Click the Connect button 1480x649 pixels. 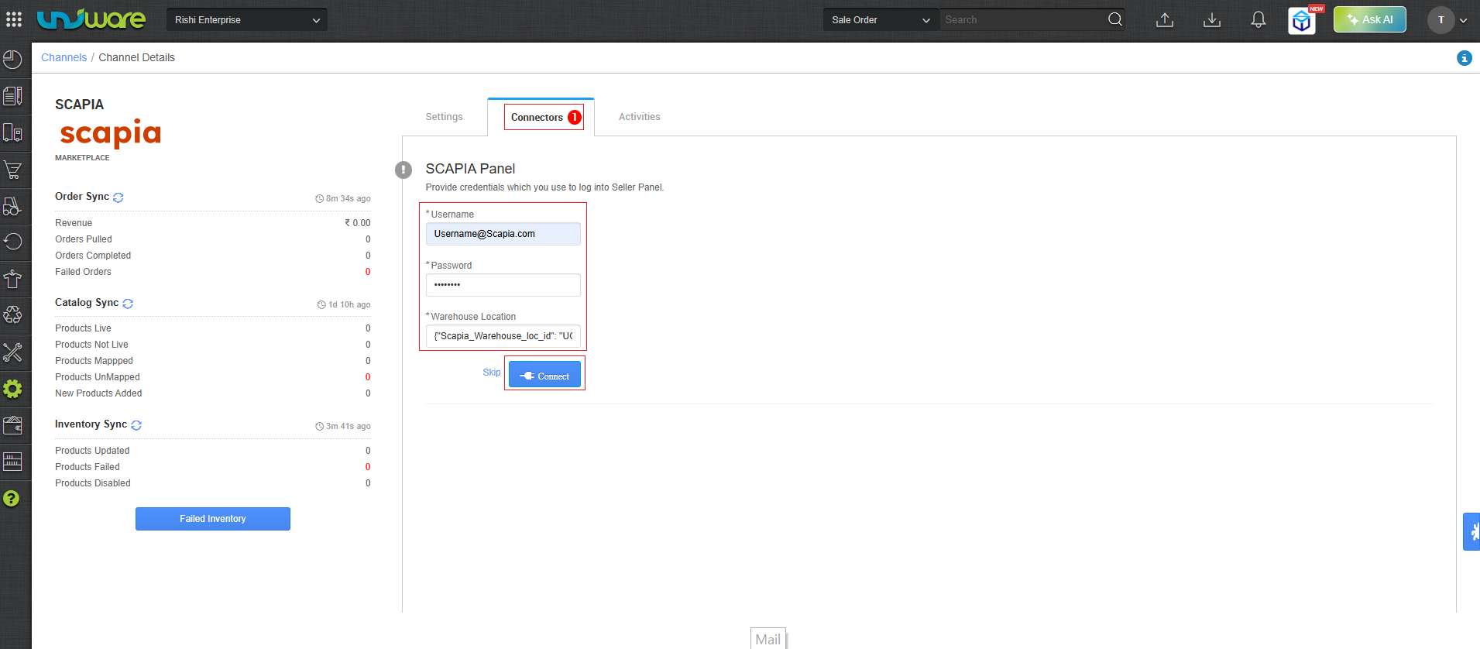[x=544, y=374]
